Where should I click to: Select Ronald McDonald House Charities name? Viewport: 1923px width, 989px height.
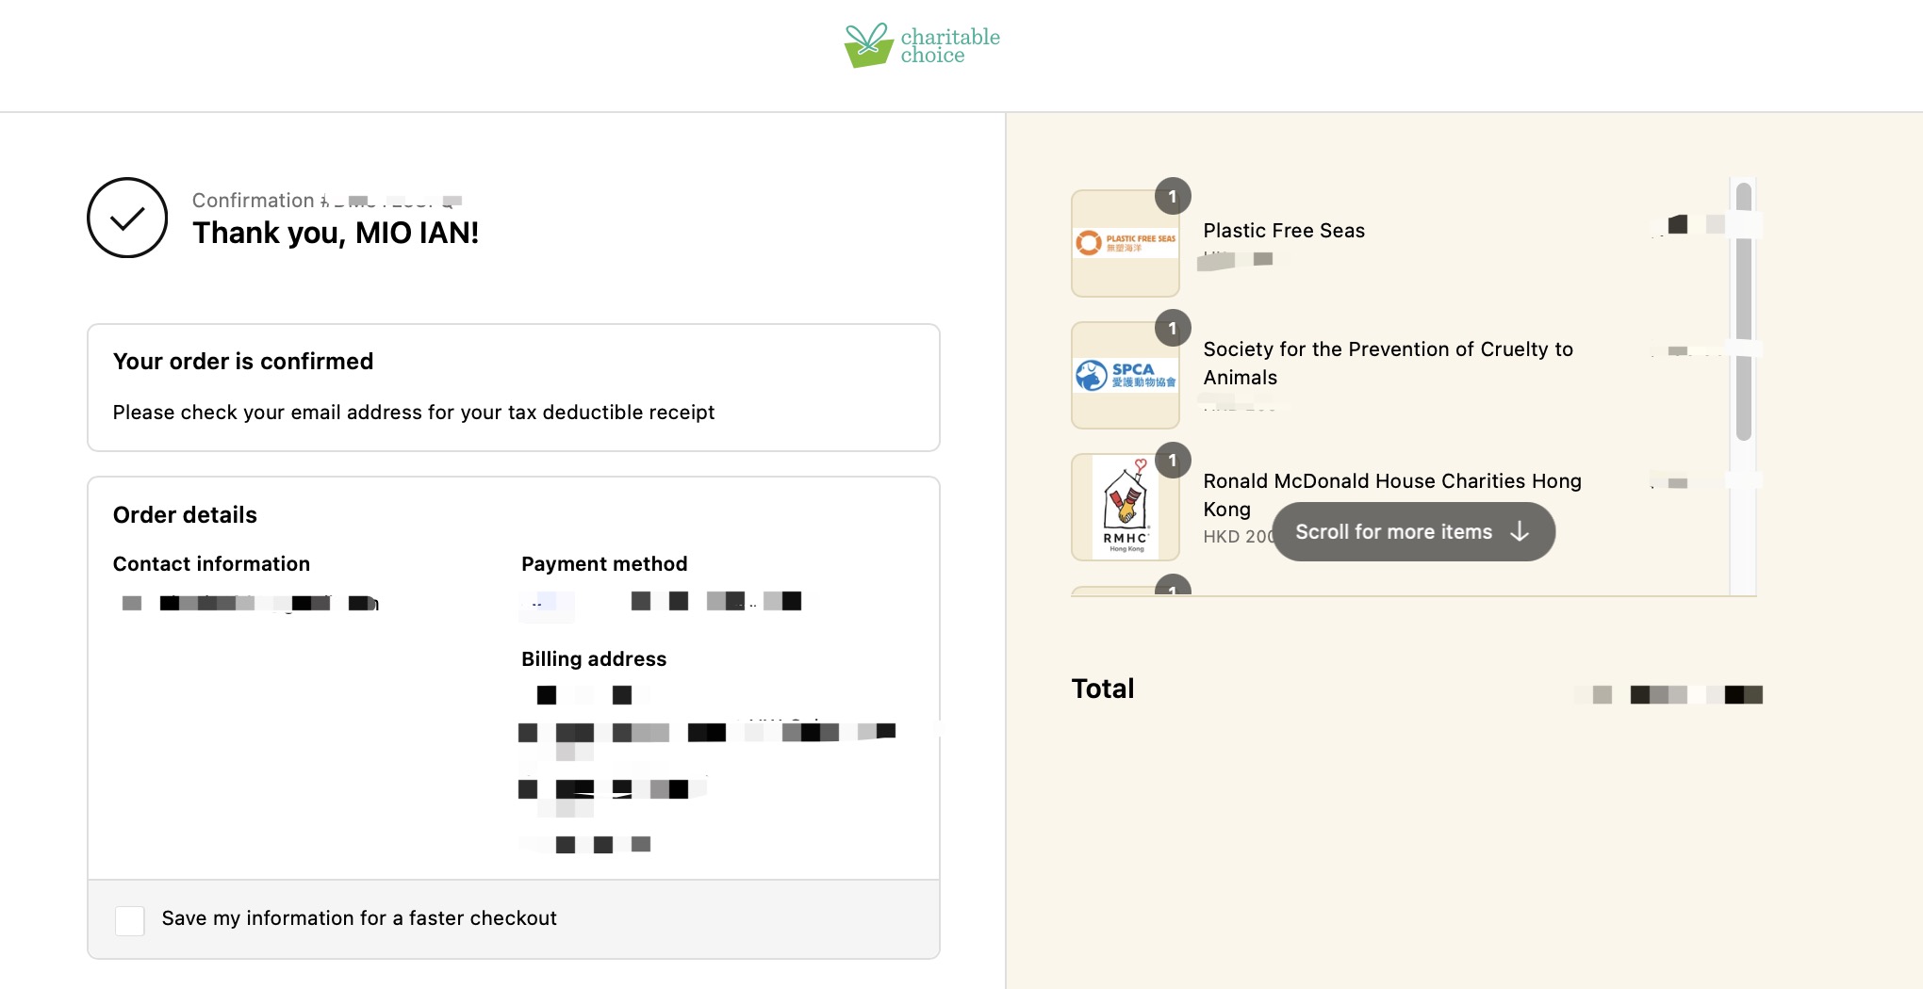1392,494
